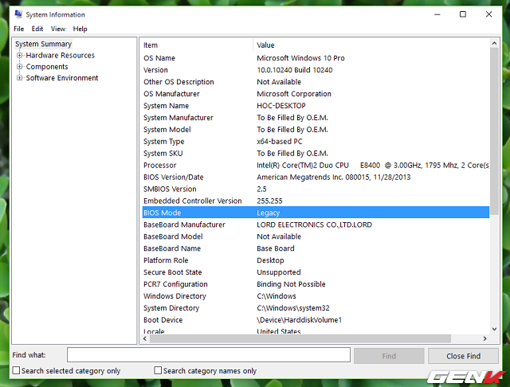Click the Close Find button

coord(463,356)
